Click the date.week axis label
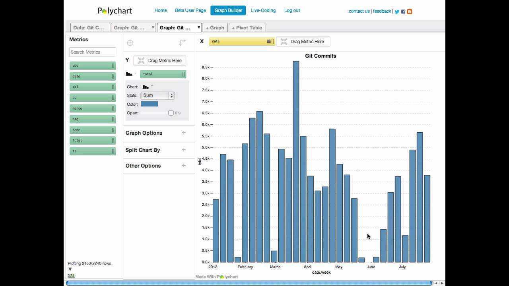Image resolution: width=509 pixels, height=286 pixels. click(321, 272)
